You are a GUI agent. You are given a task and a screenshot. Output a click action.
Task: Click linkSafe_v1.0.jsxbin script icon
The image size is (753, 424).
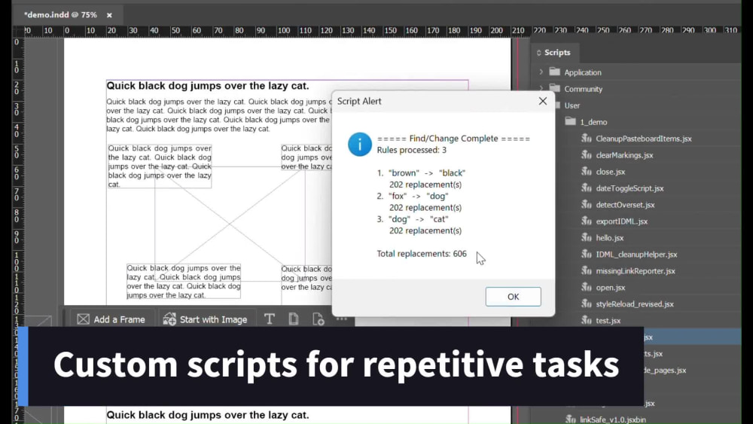click(x=571, y=419)
